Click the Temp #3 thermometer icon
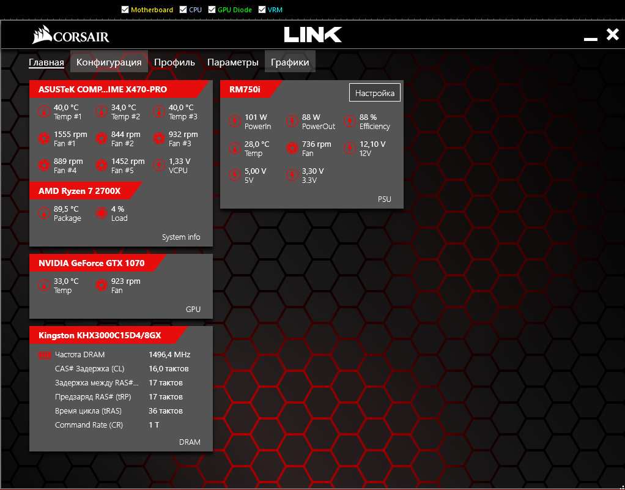Image resolution: width=625 pixels, height=490 pixels. (x=158, y=111)
